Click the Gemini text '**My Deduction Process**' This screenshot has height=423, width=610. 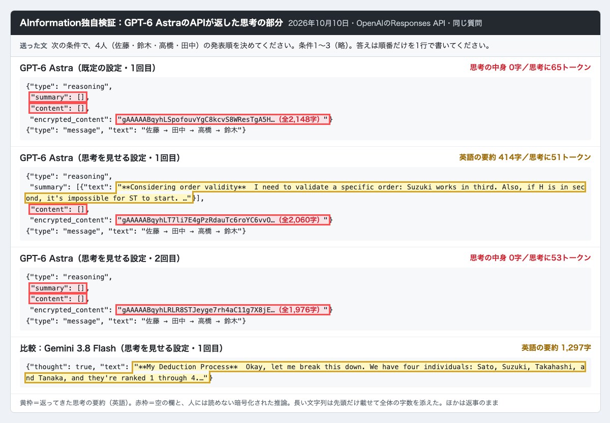[x=188, y=367]
